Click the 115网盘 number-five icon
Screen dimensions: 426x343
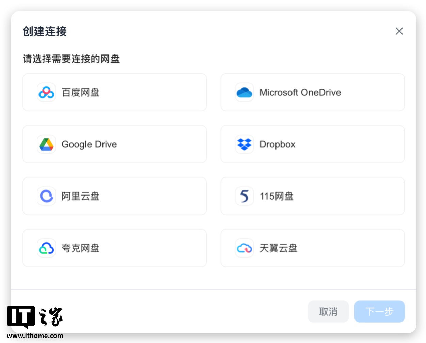(244, 196)
